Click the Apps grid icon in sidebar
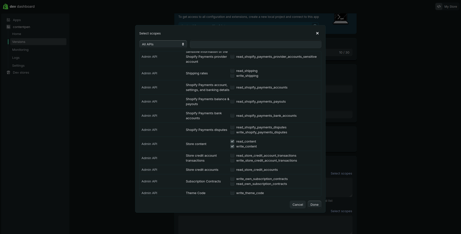This screenshot has height=234, width=461. point(8,20)
